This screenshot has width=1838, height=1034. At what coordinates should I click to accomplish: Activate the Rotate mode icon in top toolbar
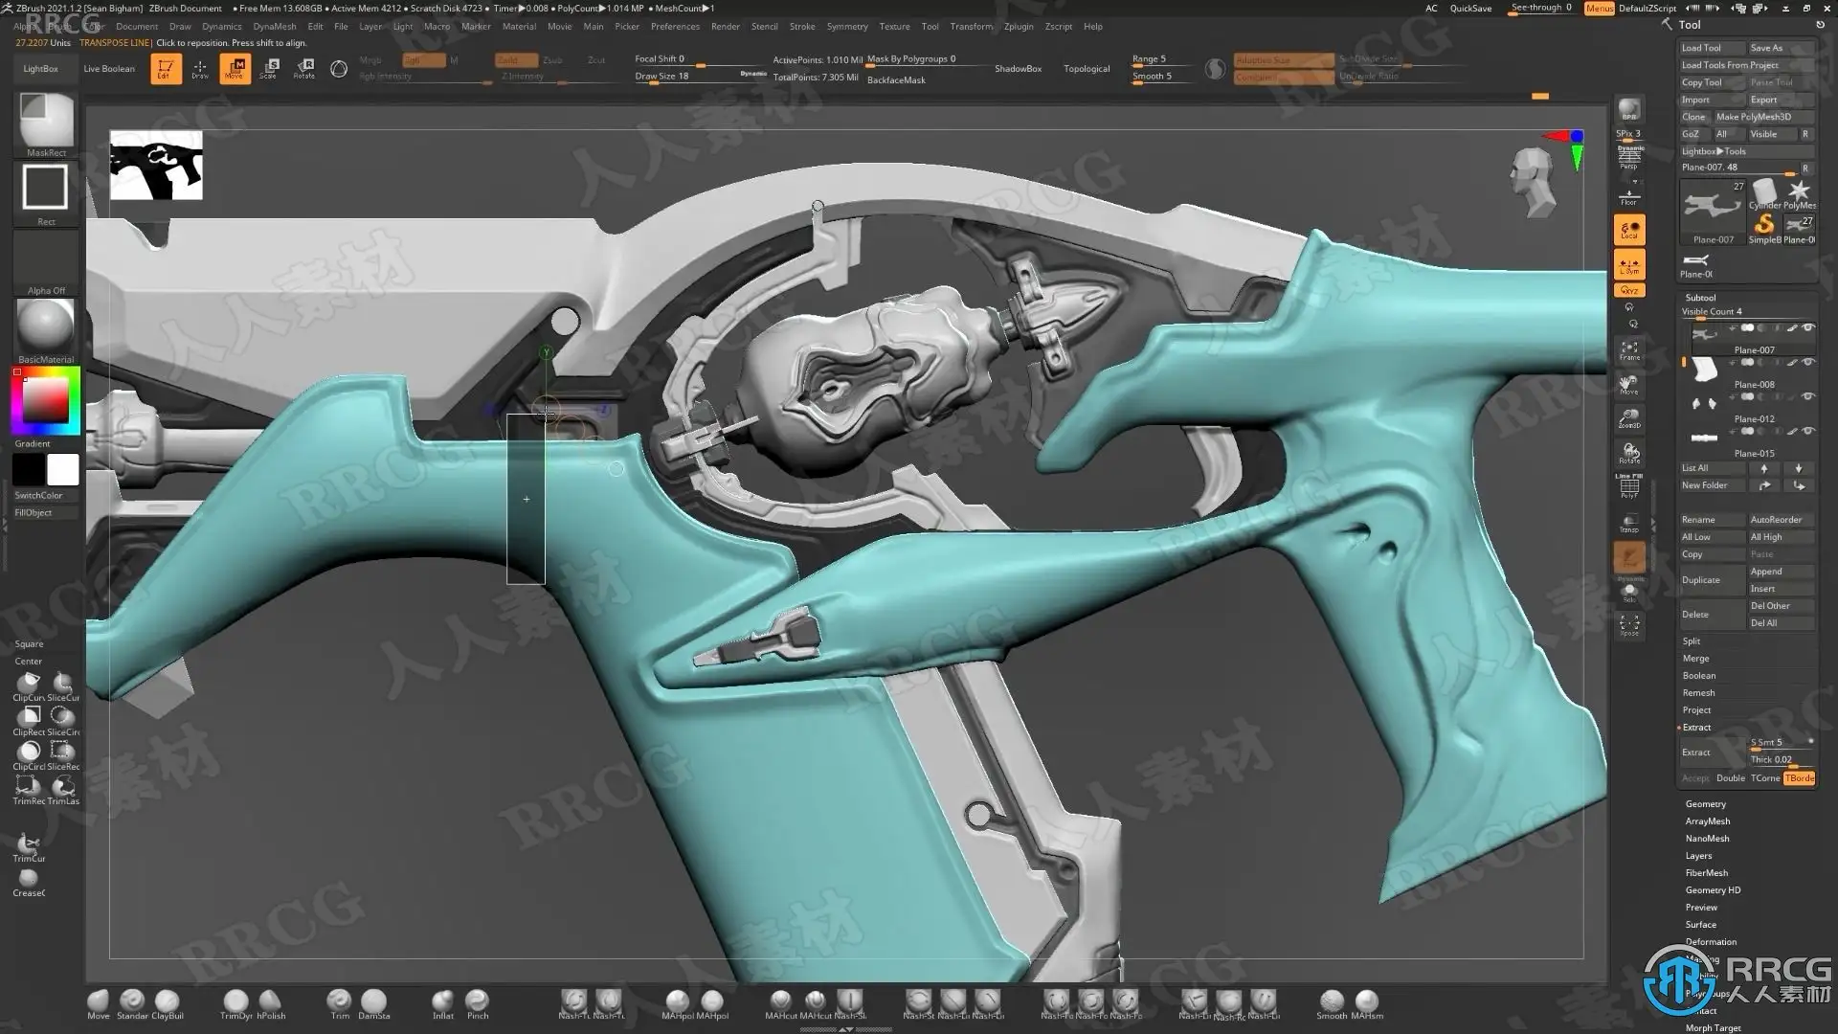pyautogui.click(x=304, y=67)
